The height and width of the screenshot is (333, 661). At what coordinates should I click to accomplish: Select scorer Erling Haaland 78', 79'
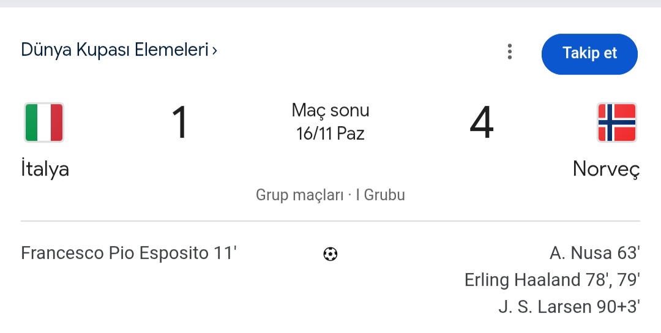[552, 280]
